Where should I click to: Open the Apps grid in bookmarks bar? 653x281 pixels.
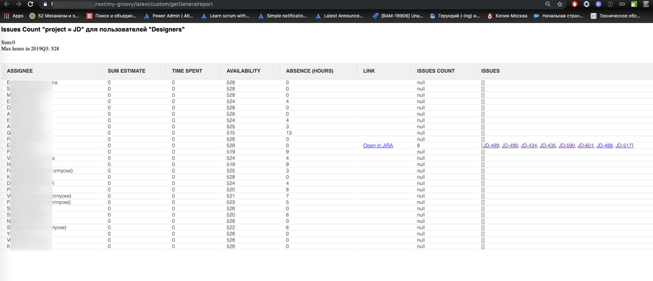(14, 16)
